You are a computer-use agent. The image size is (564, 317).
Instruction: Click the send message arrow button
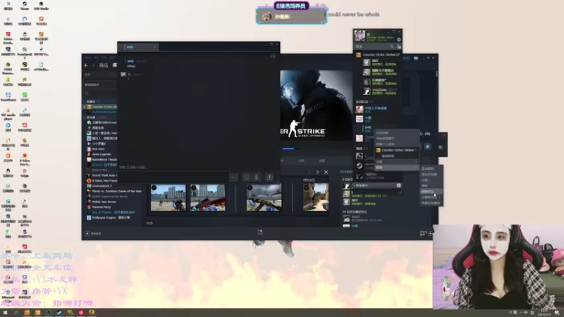(x=234, y=178)
